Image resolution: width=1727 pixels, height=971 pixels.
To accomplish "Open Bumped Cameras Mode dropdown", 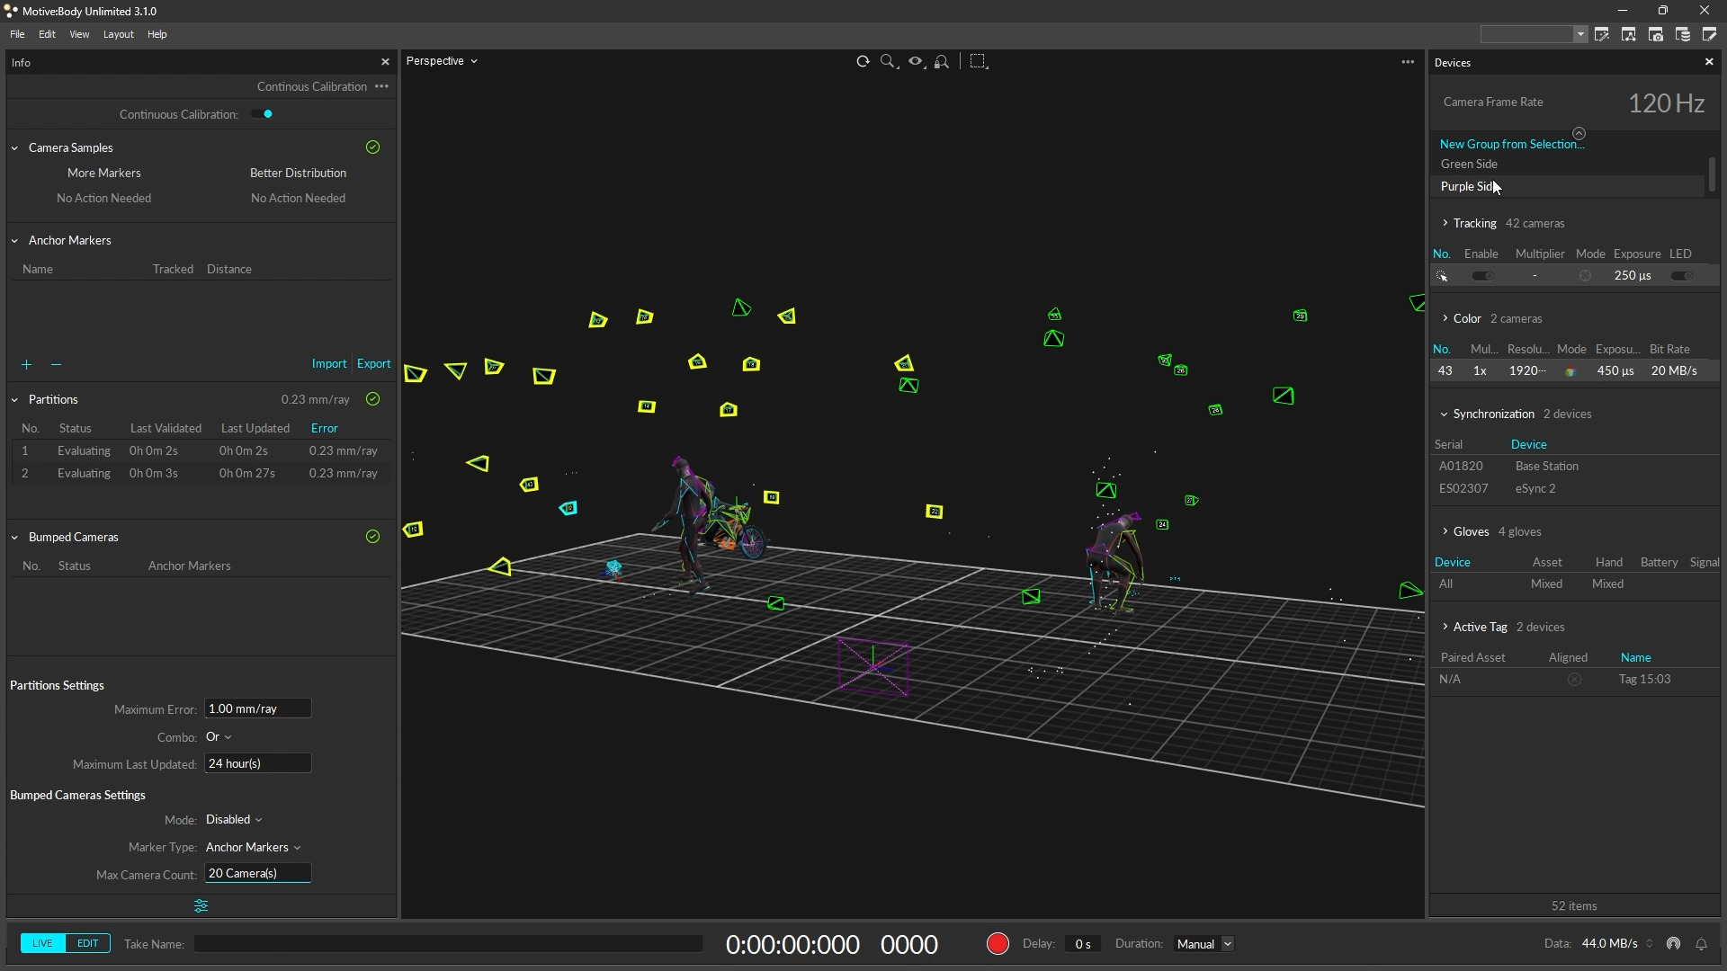I will point(234,820).
